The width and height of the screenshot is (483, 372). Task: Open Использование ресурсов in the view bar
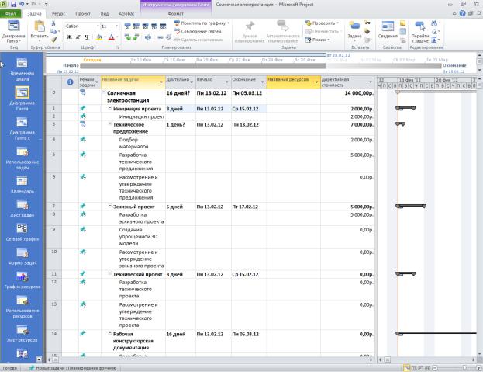(22, 308)
